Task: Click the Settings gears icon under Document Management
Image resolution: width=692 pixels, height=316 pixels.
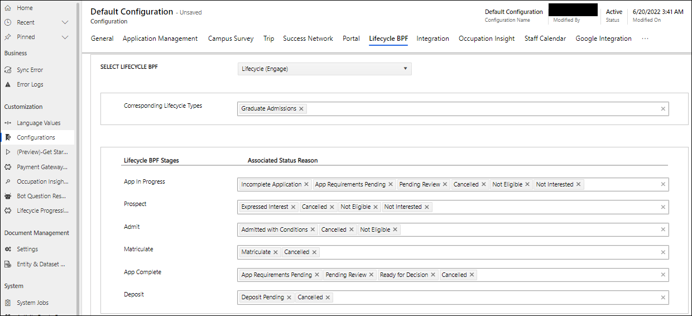Action: coord(8,249)
